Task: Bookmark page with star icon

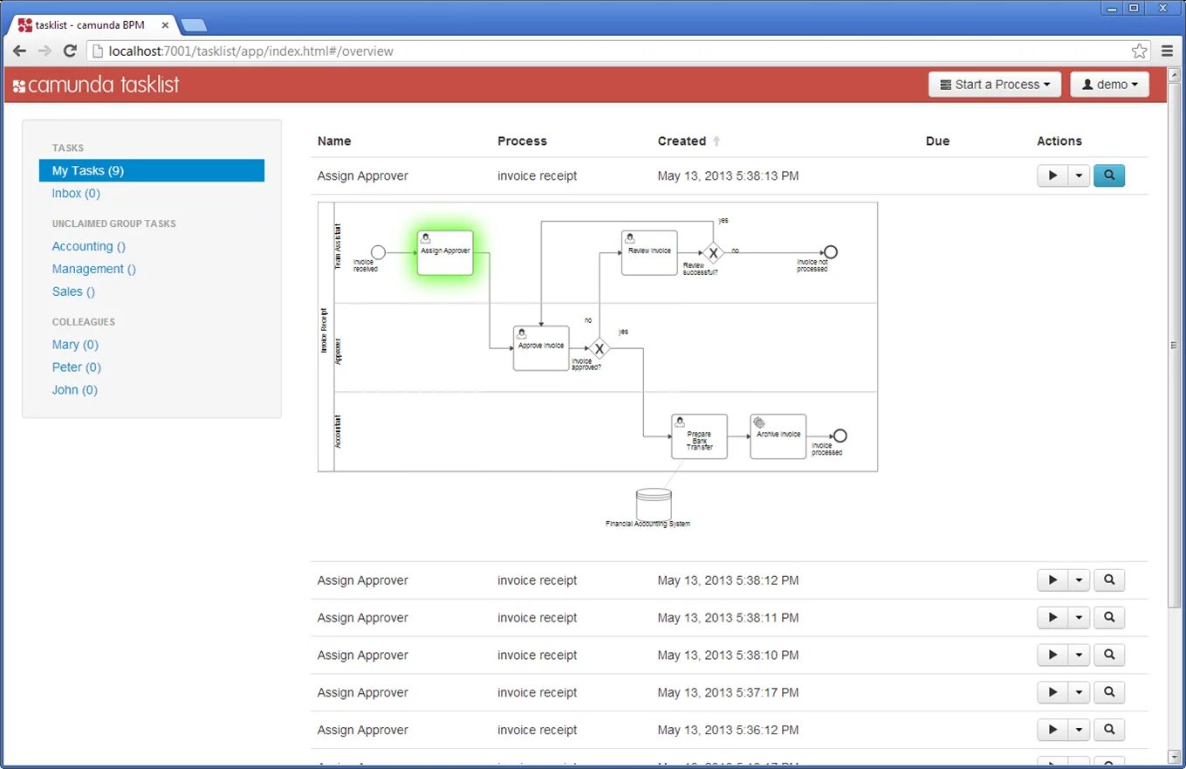Action: coord(1139,51)
